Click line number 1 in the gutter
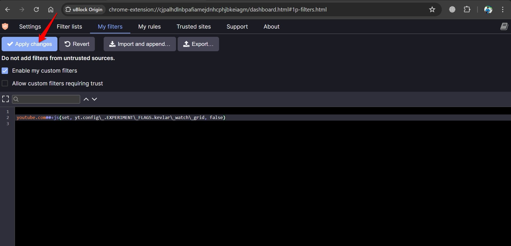 pos(8,112)
